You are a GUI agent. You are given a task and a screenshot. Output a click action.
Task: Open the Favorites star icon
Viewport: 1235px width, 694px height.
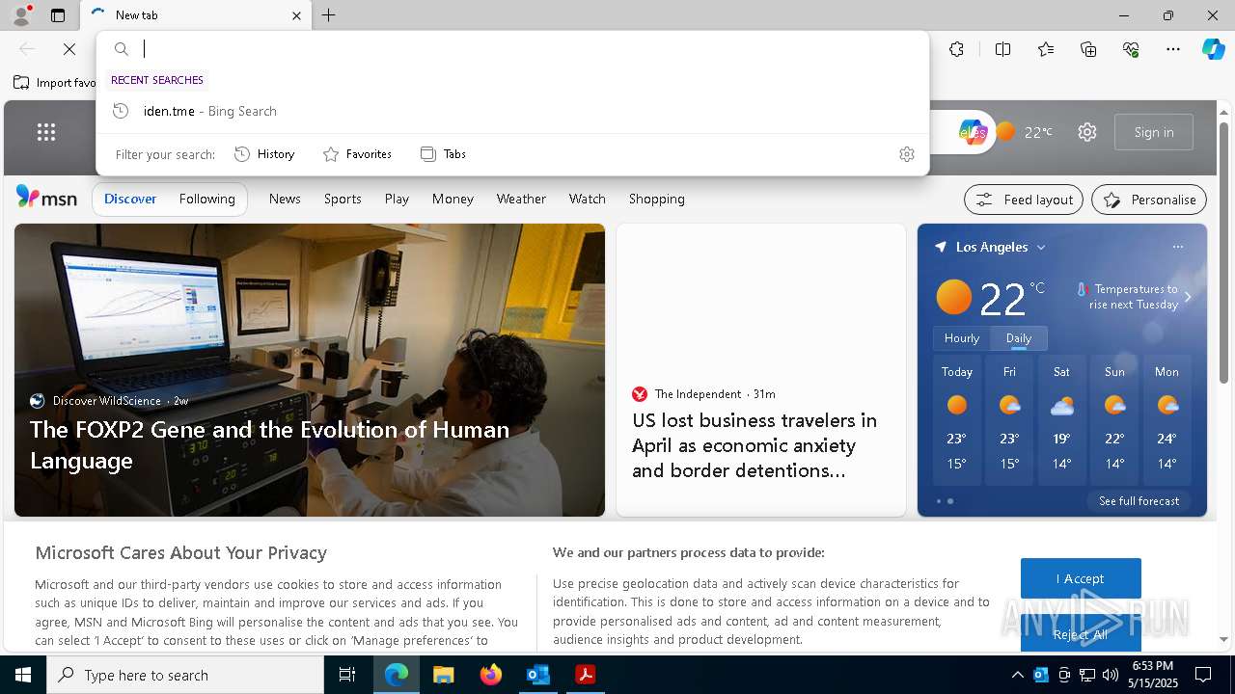(x=1046, y=49)
